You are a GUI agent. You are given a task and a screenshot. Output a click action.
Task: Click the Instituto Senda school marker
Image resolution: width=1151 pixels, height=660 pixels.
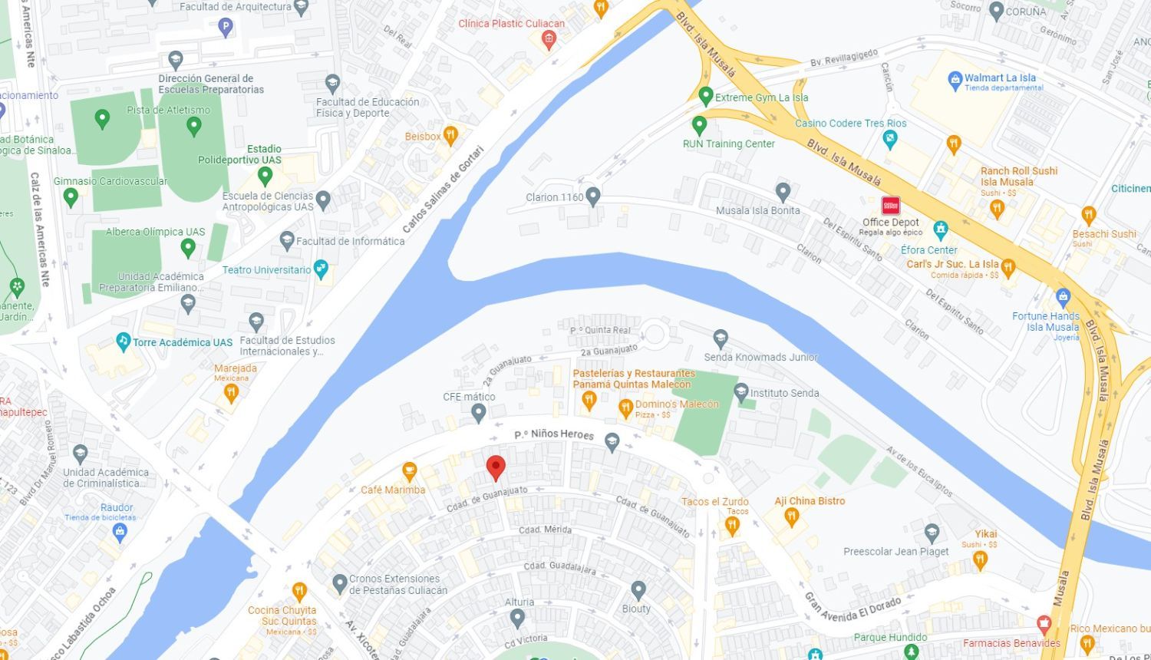[x=741, y=394]
